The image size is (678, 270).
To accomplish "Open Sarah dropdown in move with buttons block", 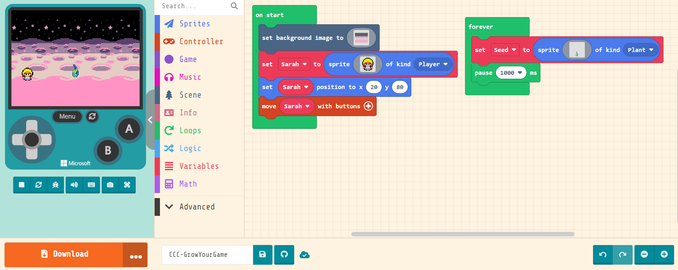I will (297, 106).
